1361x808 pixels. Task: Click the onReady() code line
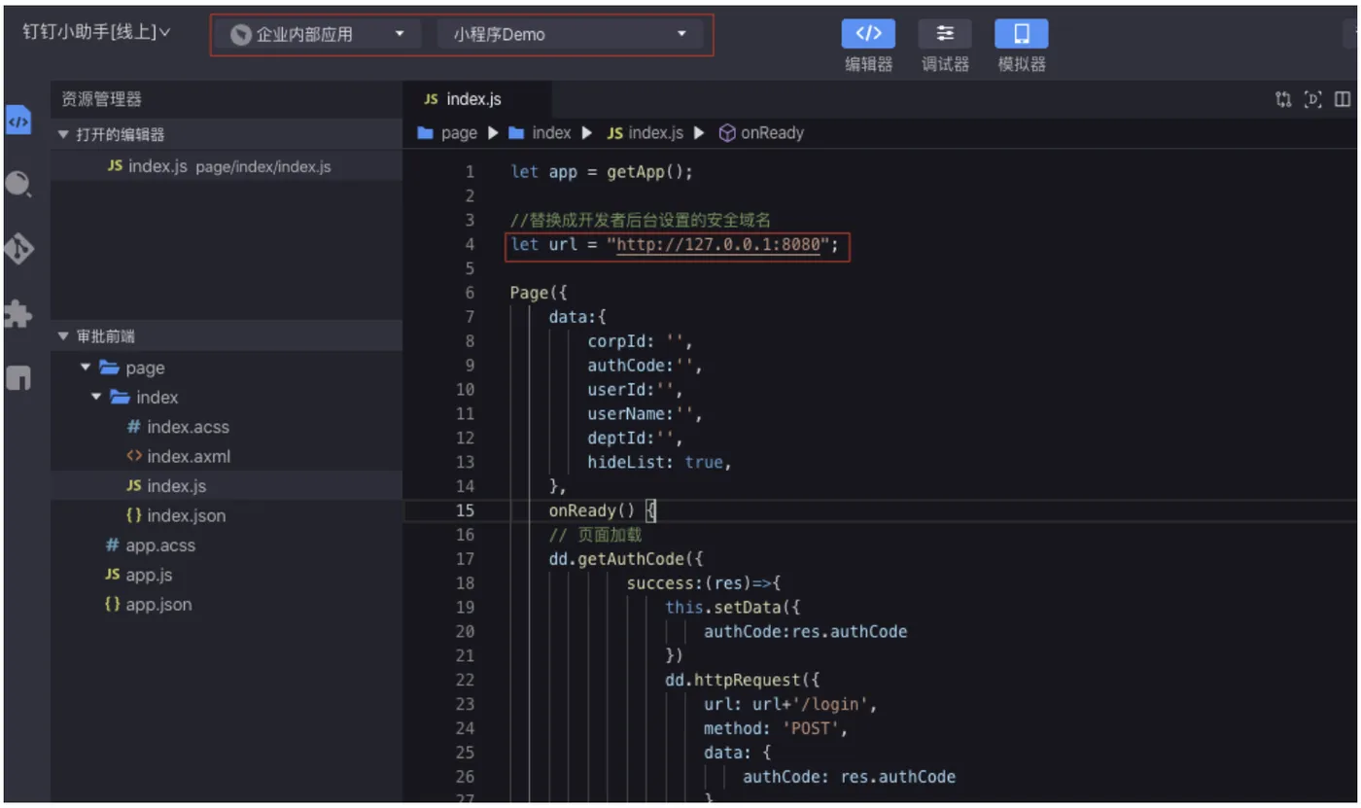(603, 510)
